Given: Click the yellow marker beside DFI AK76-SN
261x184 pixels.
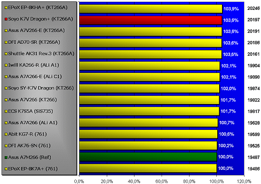Looking at the screenshot, I should pyautogui.click(x=6, y=146).
